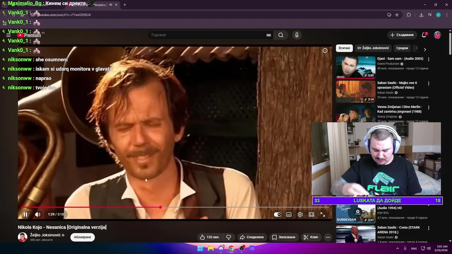This screenshot has width=452, height=254.
Task: Open File Explorer from the taskbar
Action: coord(211,248)
